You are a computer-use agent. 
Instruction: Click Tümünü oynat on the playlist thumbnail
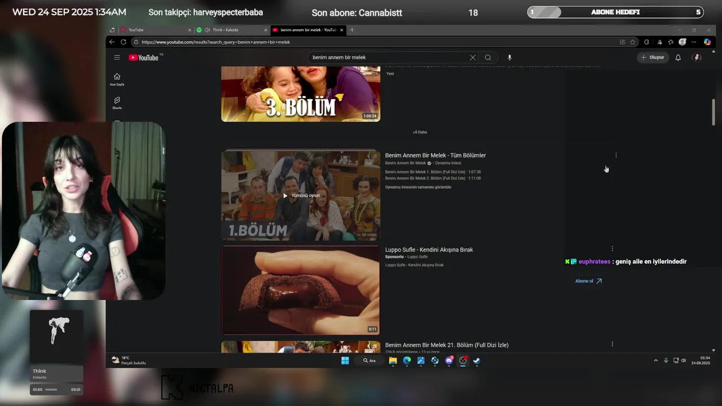(x=301, y=196)
